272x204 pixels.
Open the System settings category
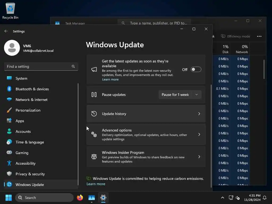pyautogui.click(x=41, y=78)
